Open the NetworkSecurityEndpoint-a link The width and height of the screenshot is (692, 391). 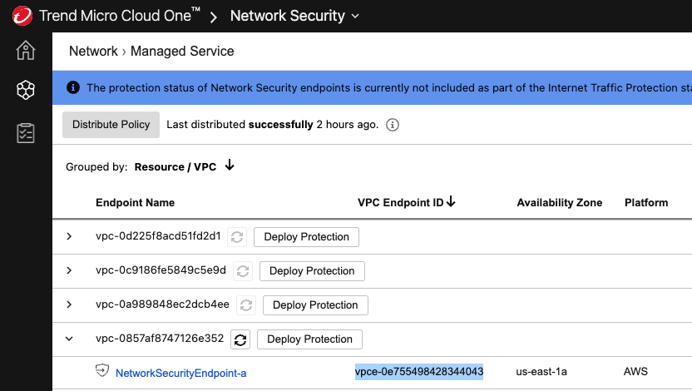181,374
